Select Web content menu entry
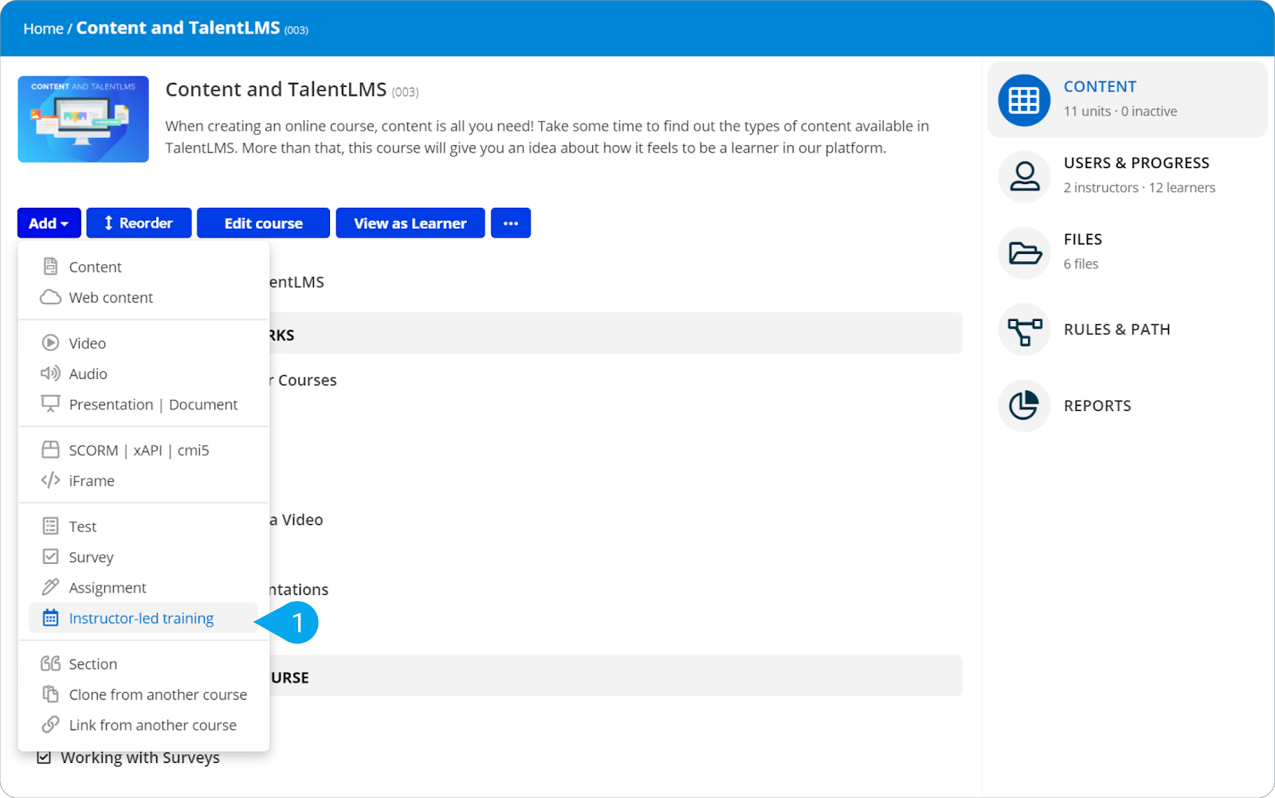 (143, 297)
